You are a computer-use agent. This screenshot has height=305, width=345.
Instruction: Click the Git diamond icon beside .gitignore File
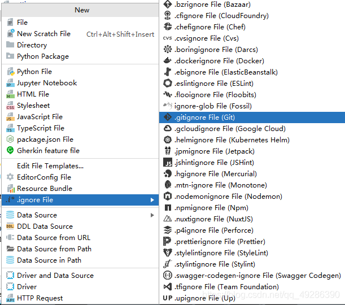[x=168, y=117]
